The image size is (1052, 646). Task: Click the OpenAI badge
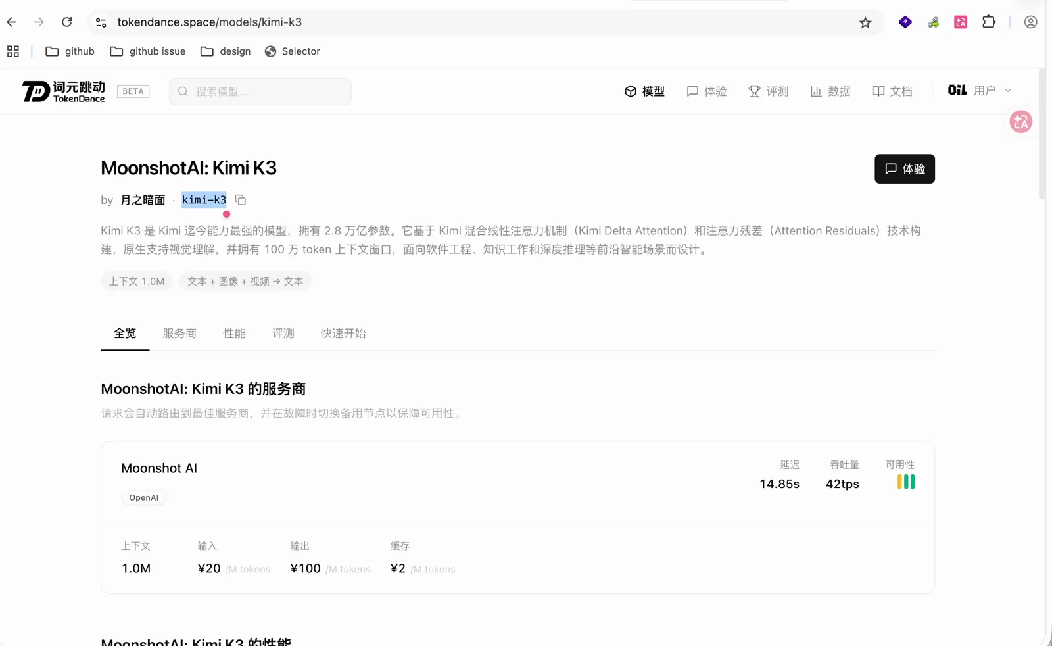point(144,498)
